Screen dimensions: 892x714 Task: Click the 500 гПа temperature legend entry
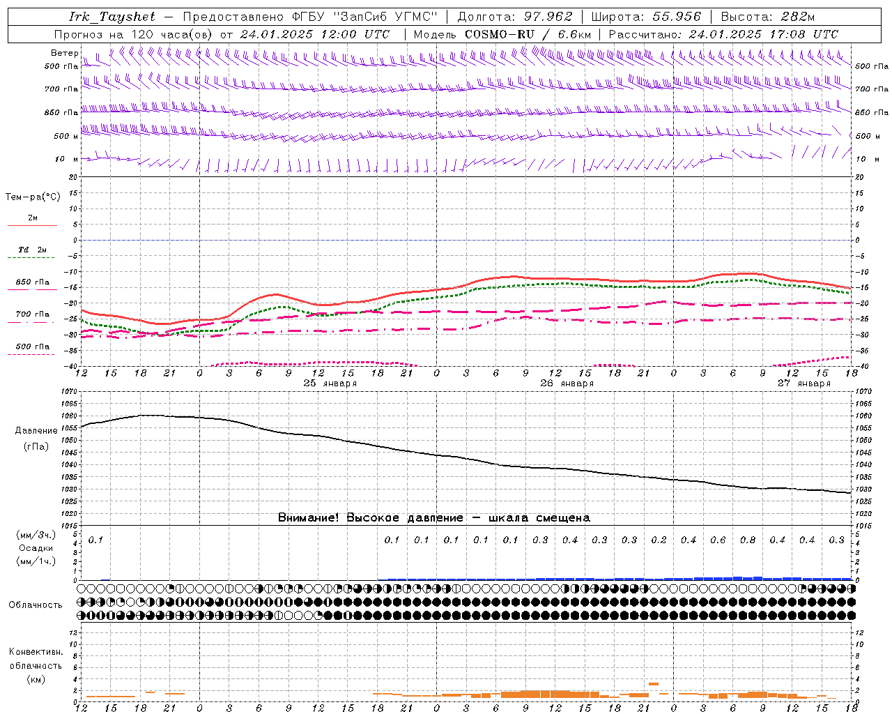pyautogui.click(x=33, y=347)
